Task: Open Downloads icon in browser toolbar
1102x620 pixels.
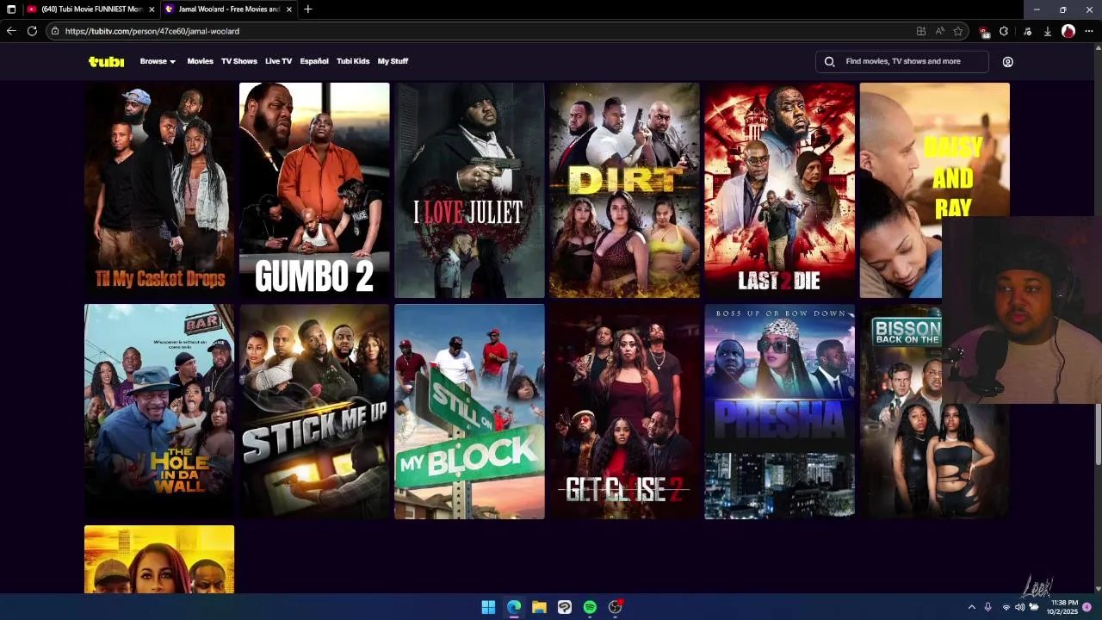Action: coord(1047,31)
